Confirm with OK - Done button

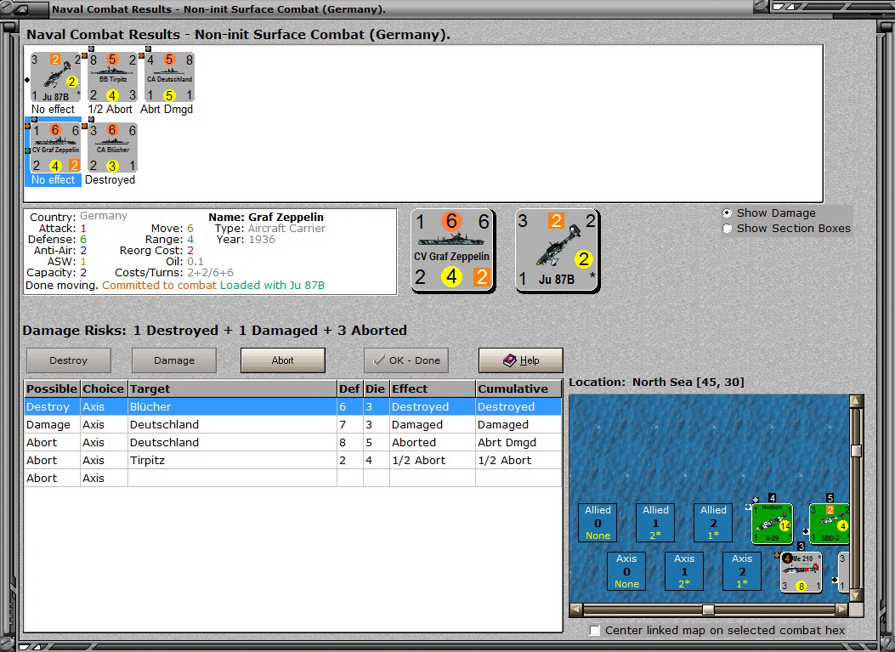(406, 360)
